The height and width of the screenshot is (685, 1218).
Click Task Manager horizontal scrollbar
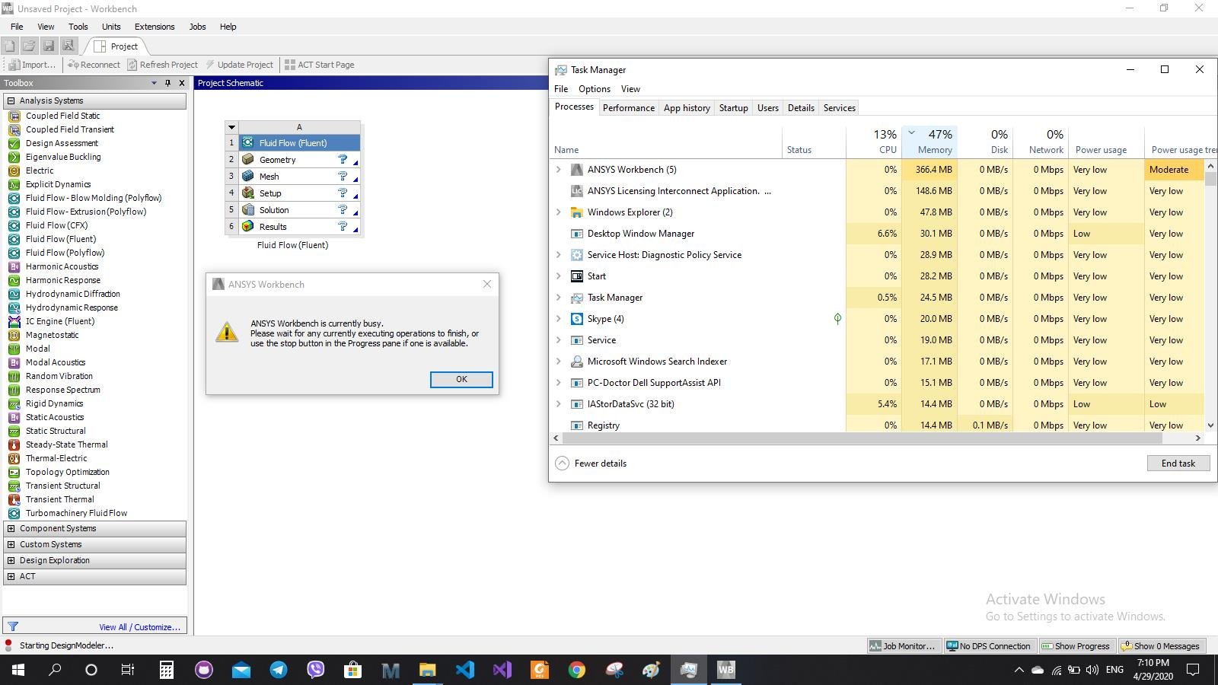pos(864,438)
